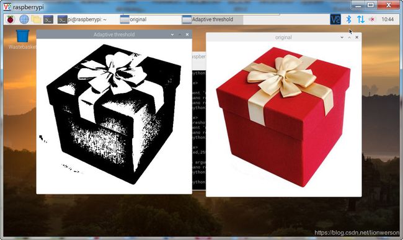Screen dimensions: 403x240
Task: Close the 'original' window
Action: [356, 37]
